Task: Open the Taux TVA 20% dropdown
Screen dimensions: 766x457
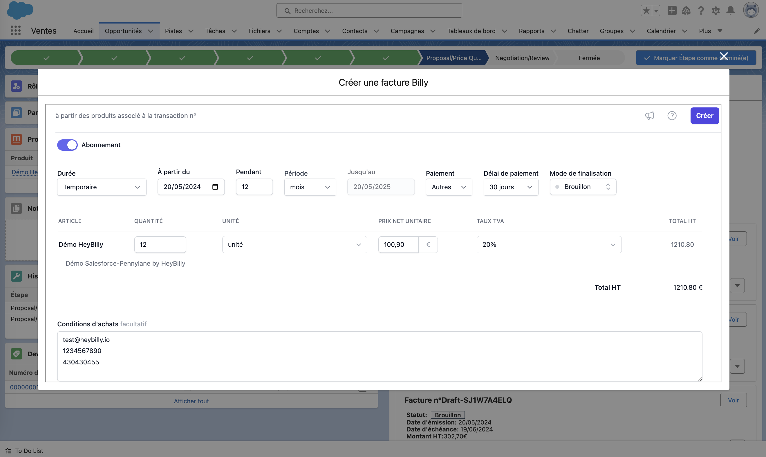Action: [549, 244]
